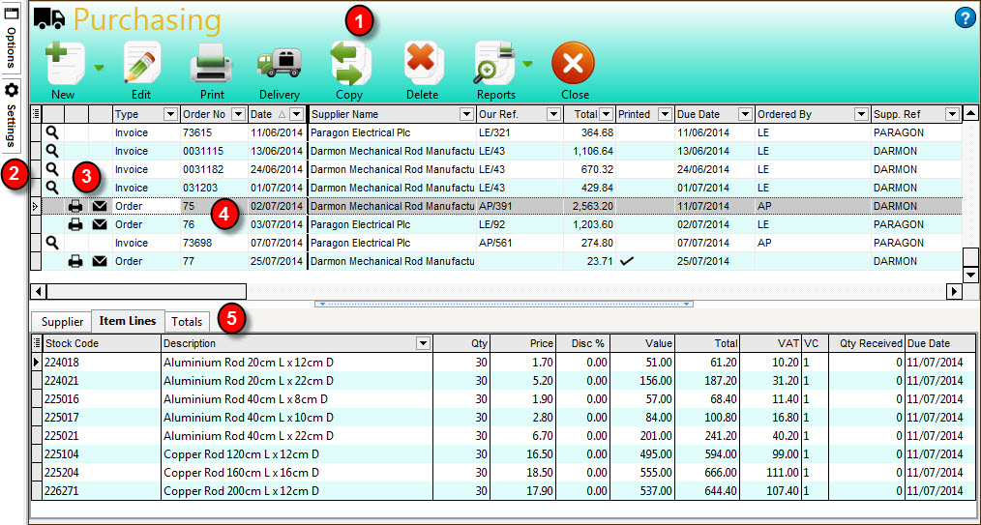
Task: Click the printer icon on order 77 row
Action: (75, 261)
